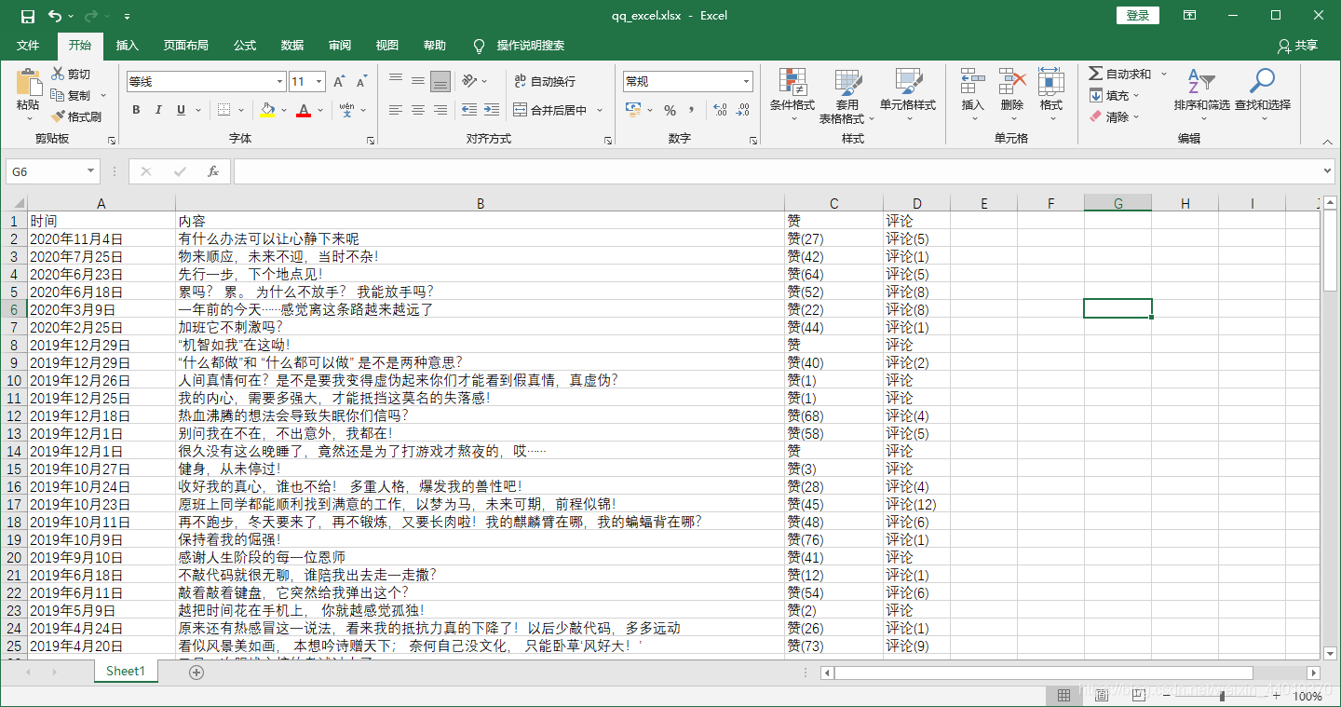Add a new sheet with plus icon
This screenshot has height=707, width=1341.
click(x=196, y=672)
